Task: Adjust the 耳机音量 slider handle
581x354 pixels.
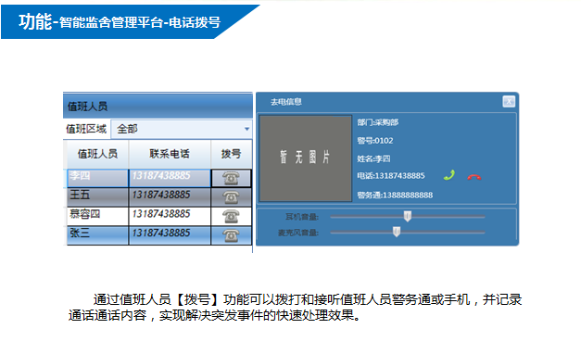Action: 408,217
